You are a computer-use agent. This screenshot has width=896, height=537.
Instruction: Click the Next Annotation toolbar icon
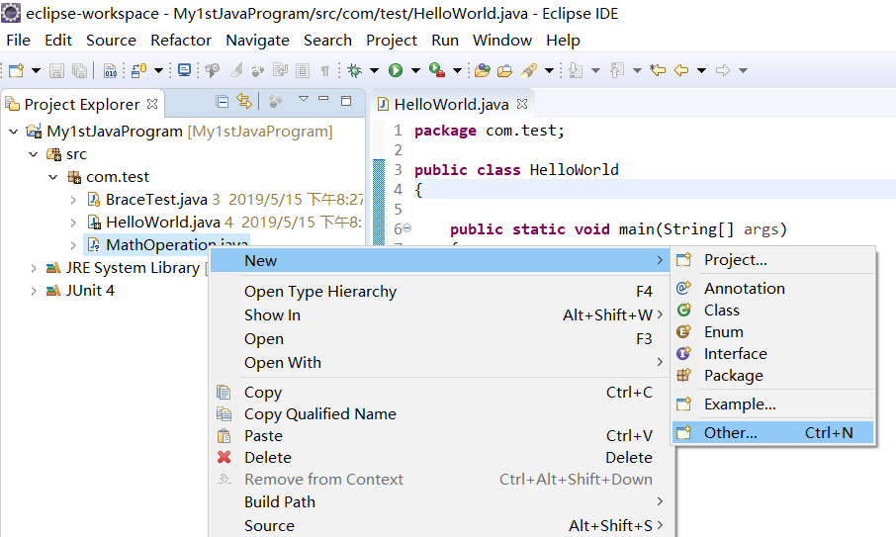(576, 70)
